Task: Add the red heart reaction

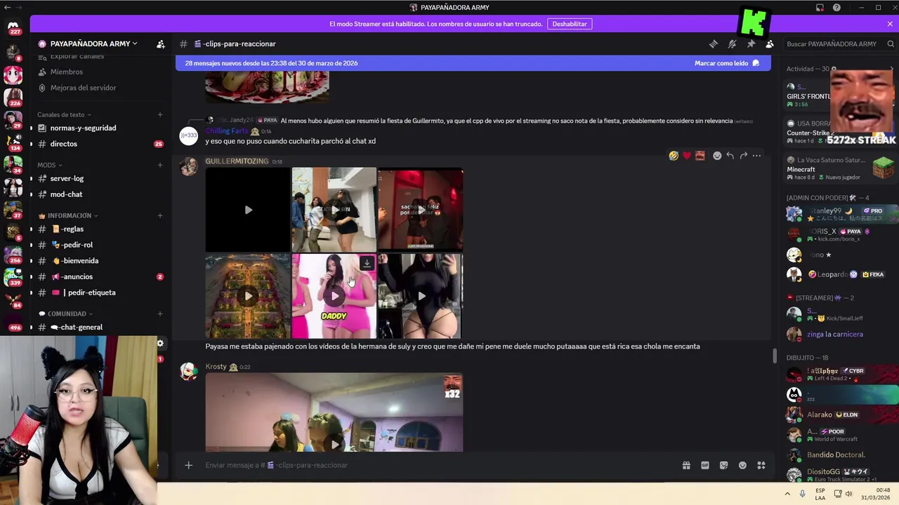Action: point(687,156)
